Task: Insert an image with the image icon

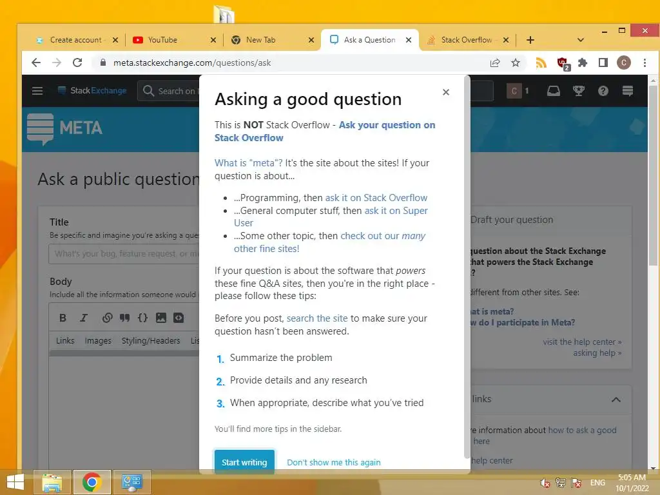Action: coord(160,318)
